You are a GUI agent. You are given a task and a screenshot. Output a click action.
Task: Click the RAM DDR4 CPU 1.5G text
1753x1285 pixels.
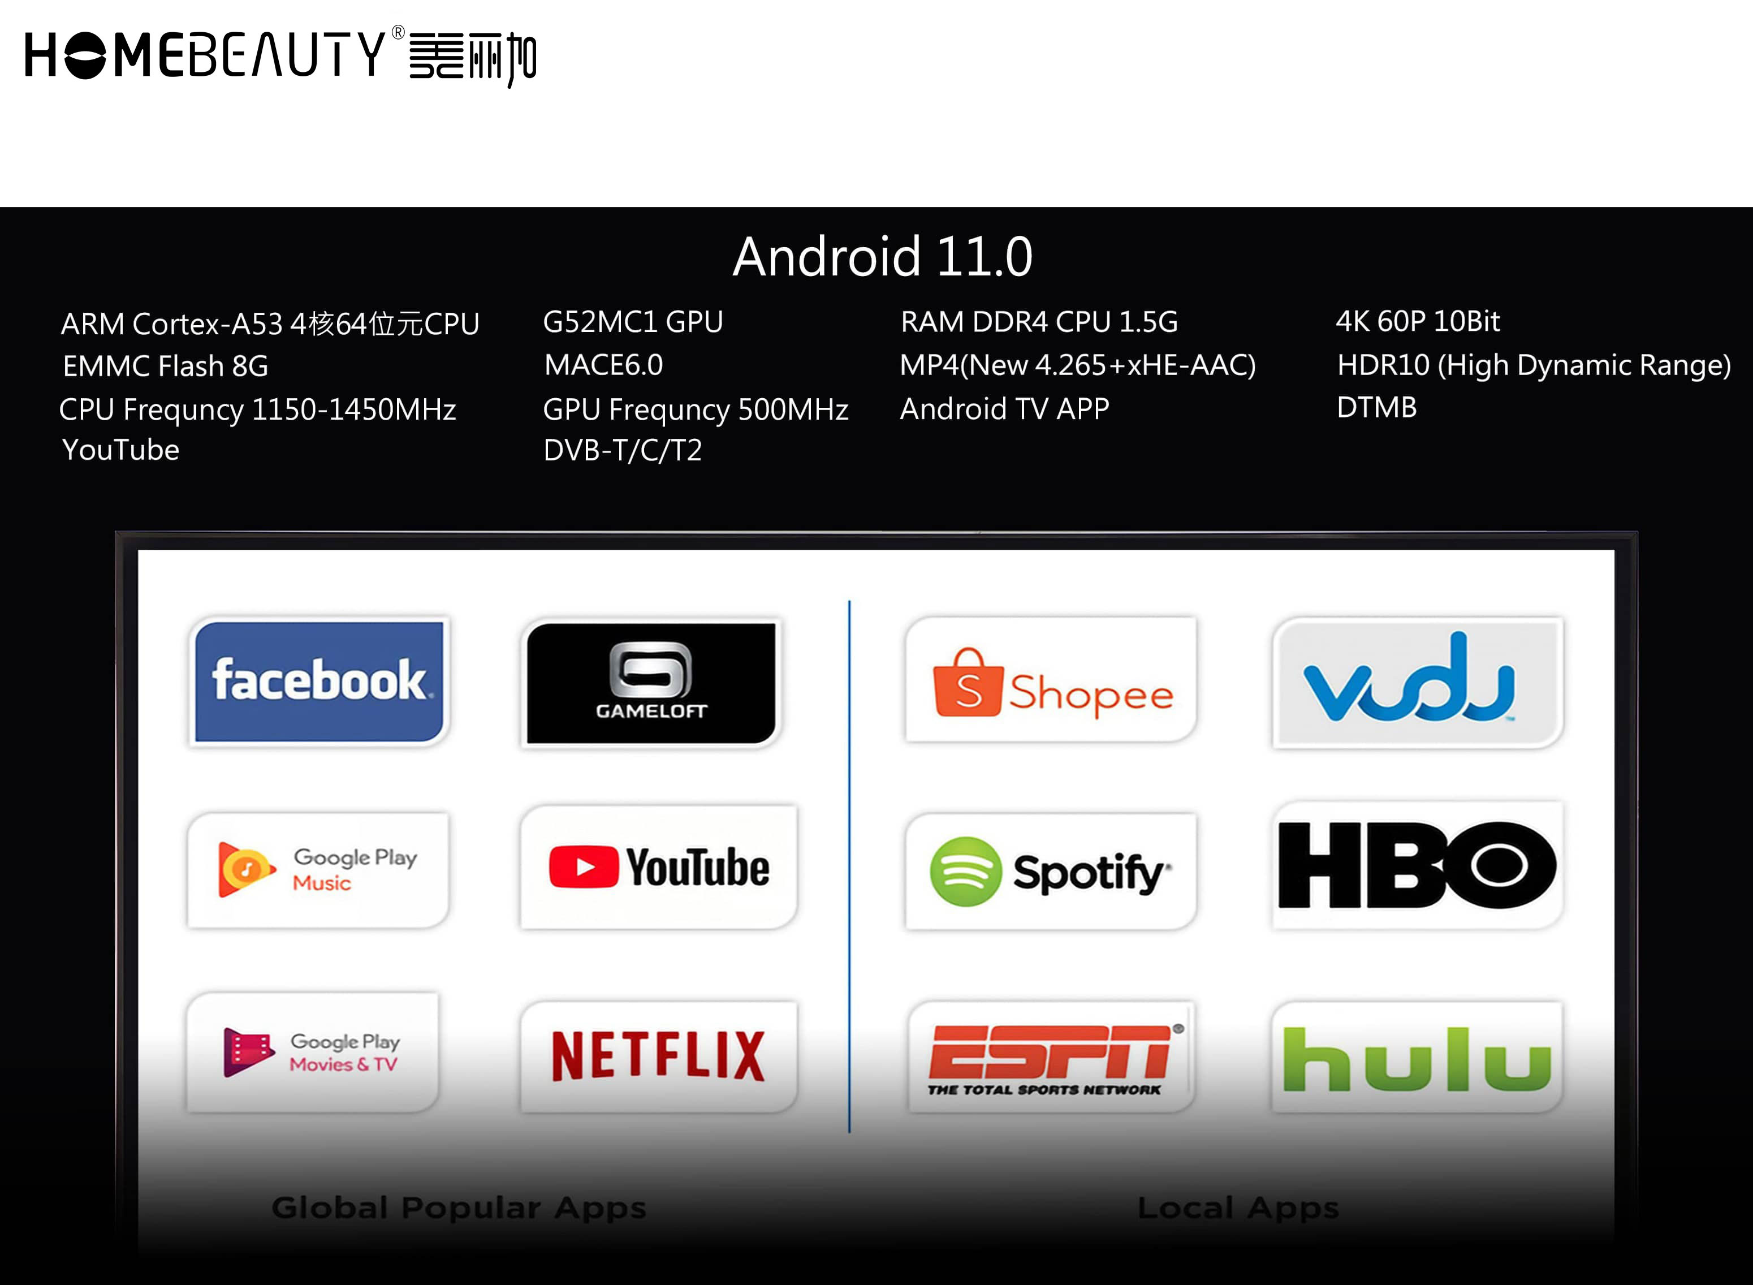click(x=1039, y=322)
